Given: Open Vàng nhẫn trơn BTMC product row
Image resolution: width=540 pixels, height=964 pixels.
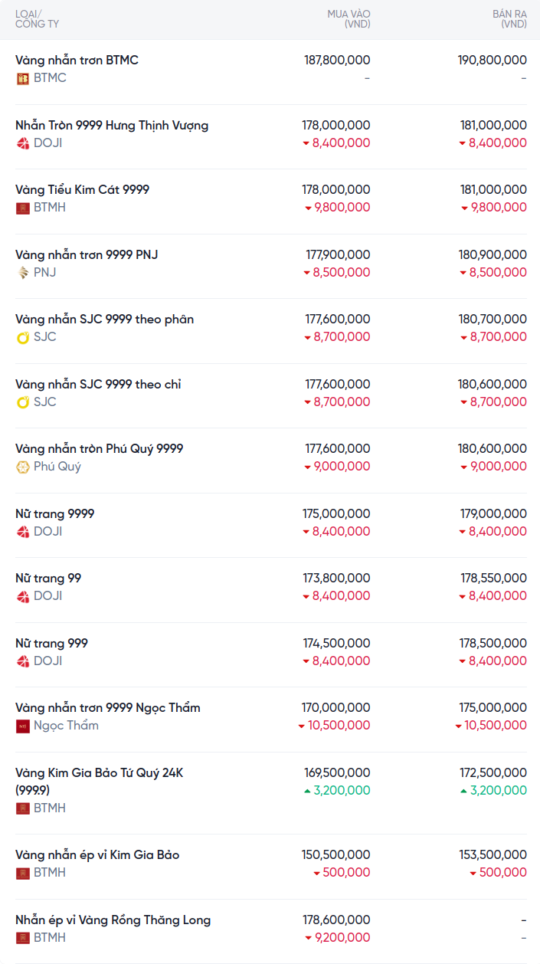Looking at the screenshot, I should point(77,60).
